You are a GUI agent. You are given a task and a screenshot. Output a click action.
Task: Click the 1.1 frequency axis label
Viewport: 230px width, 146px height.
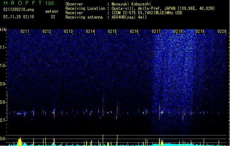coord(3,47)
